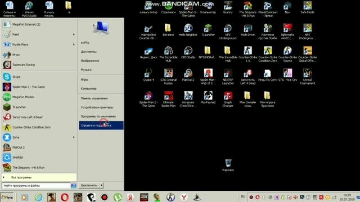Click the user account picture in Start menu

(101, 28)
